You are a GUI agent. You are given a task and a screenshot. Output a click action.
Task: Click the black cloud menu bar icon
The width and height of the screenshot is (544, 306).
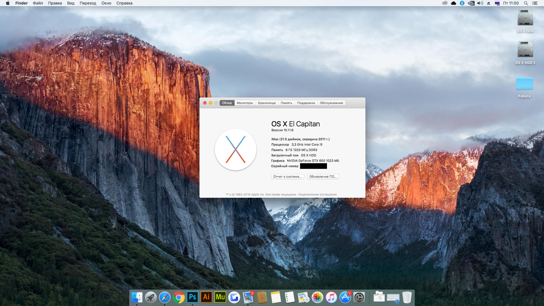pyautogui.click(x=453, y=3)
